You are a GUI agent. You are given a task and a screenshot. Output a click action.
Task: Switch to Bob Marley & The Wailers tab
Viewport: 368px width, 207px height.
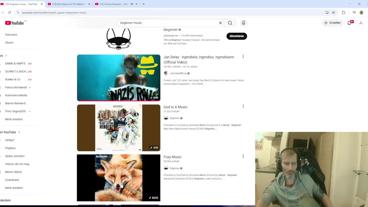(68, 4)
